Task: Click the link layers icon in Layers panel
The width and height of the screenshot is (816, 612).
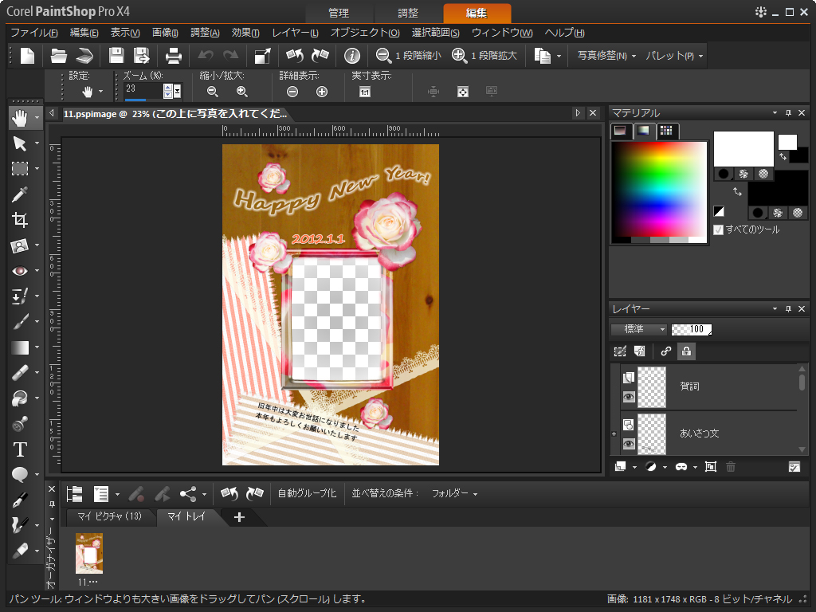Action: click(666, 351)
